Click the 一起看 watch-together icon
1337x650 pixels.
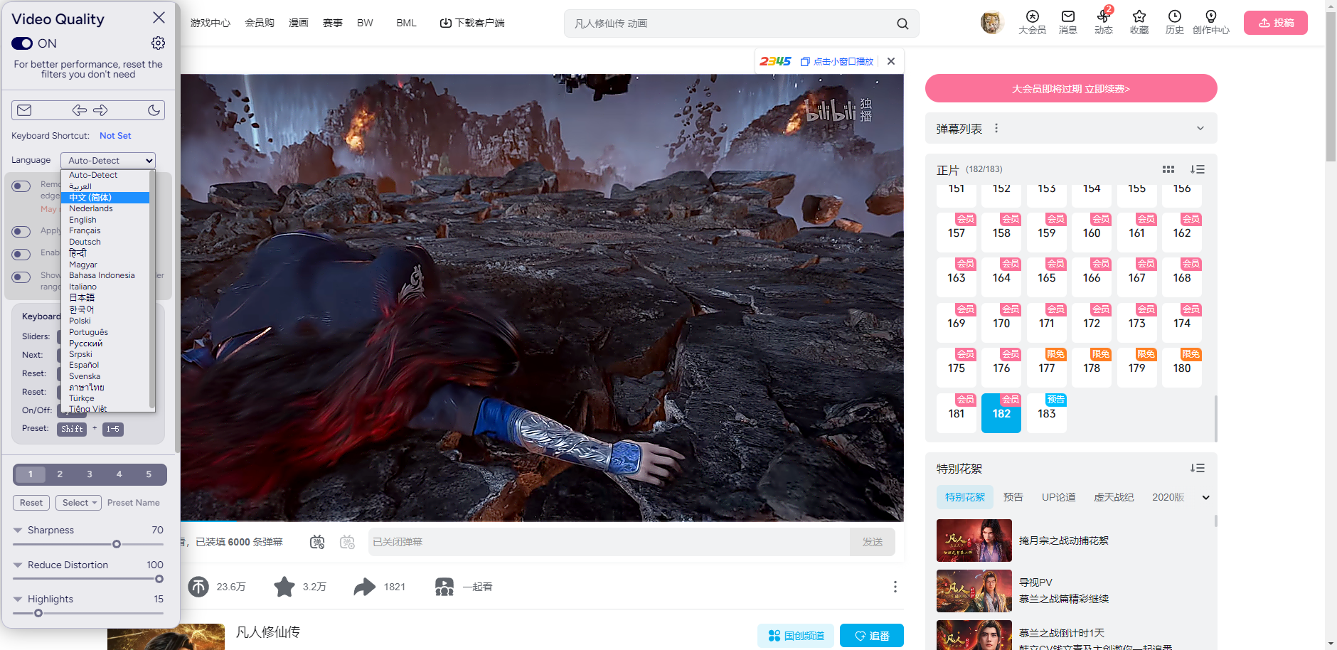(x=444, y=587)
